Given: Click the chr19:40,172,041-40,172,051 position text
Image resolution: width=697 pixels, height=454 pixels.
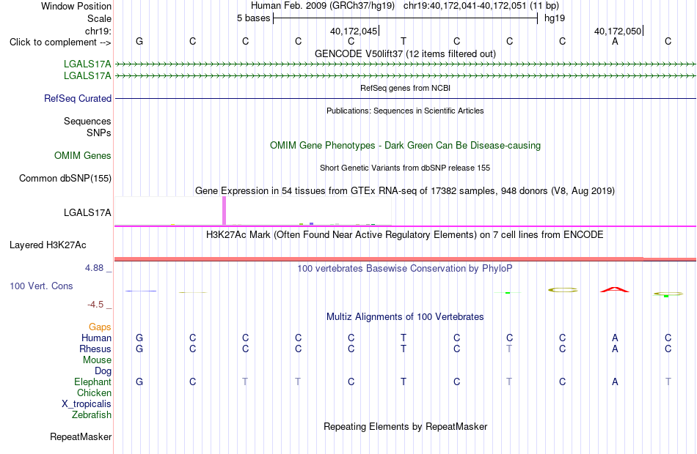Looking at the screenshot, I should click(464, 6).
